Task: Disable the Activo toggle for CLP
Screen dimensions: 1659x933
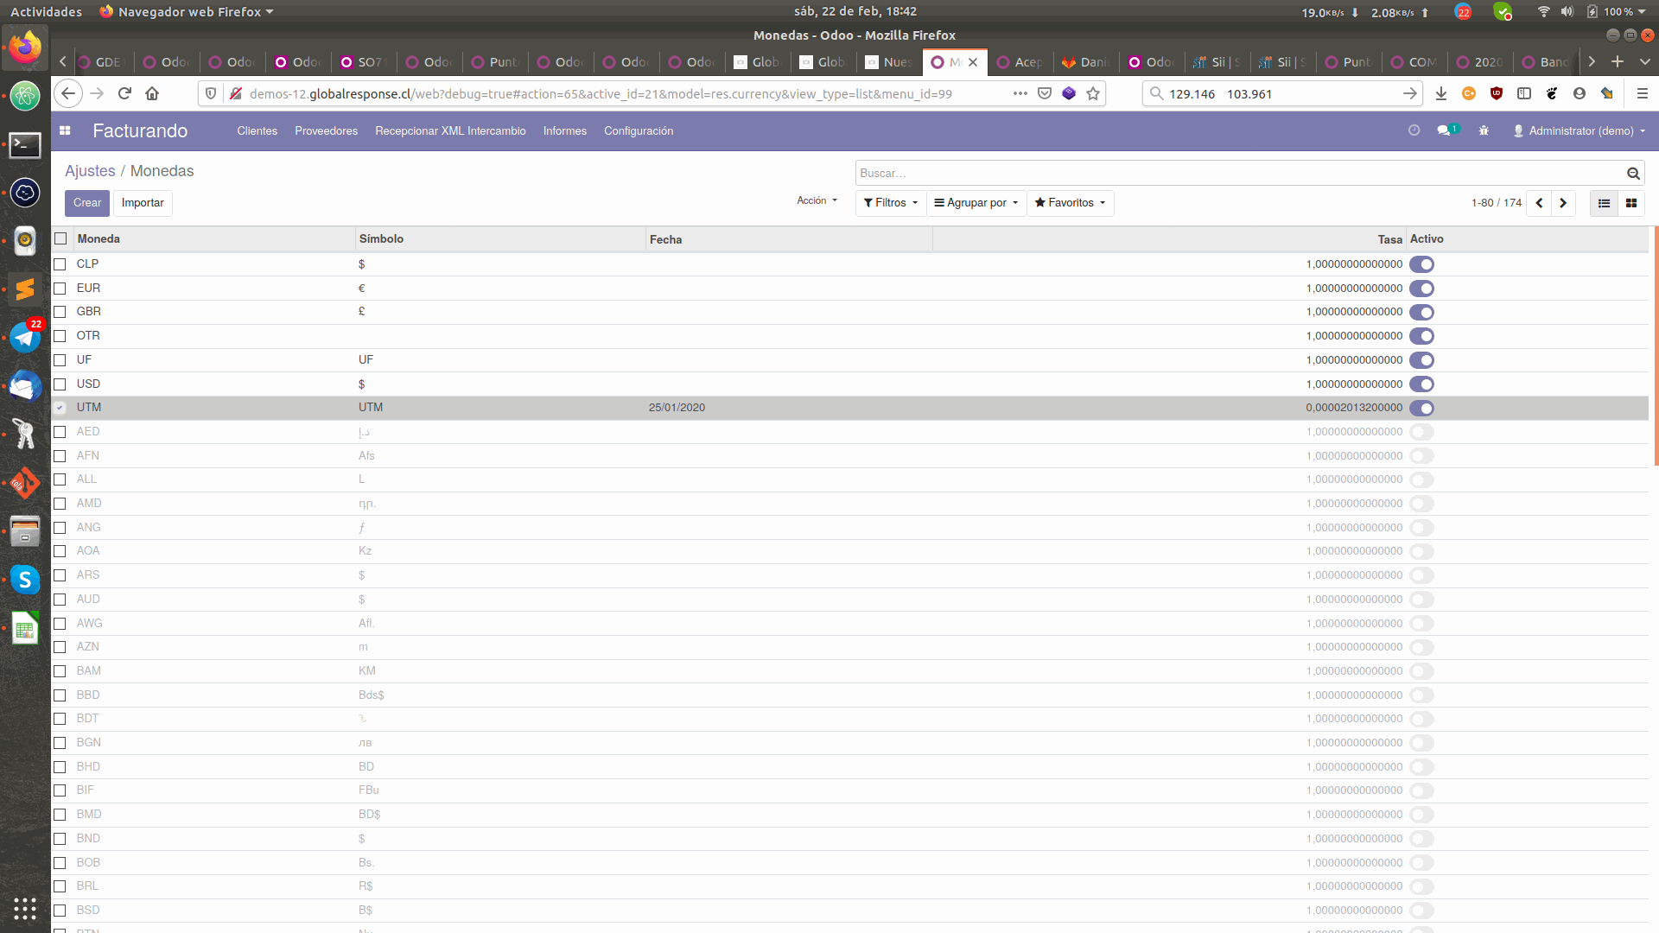Action: click(1423, 264)
